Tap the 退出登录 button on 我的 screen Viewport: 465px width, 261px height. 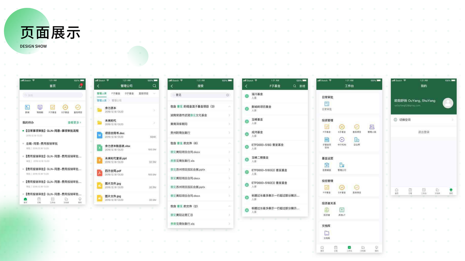(424, 132)
